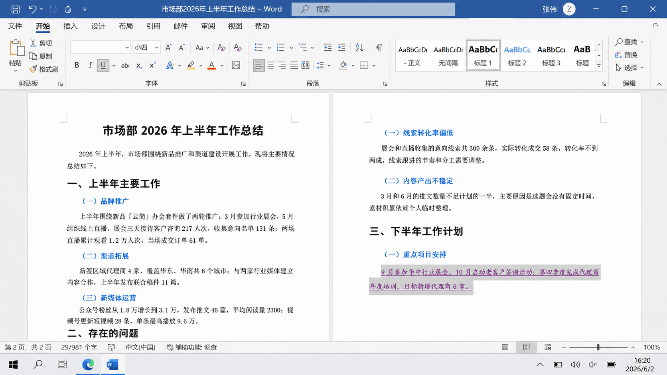The height and width of the screenshot is (375, 667).
Task: Click the zoom slider handle
Action: (x=598, y=347)
